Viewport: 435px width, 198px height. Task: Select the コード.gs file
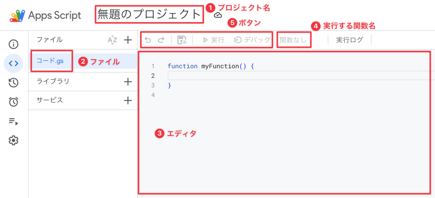click(50, 61)
